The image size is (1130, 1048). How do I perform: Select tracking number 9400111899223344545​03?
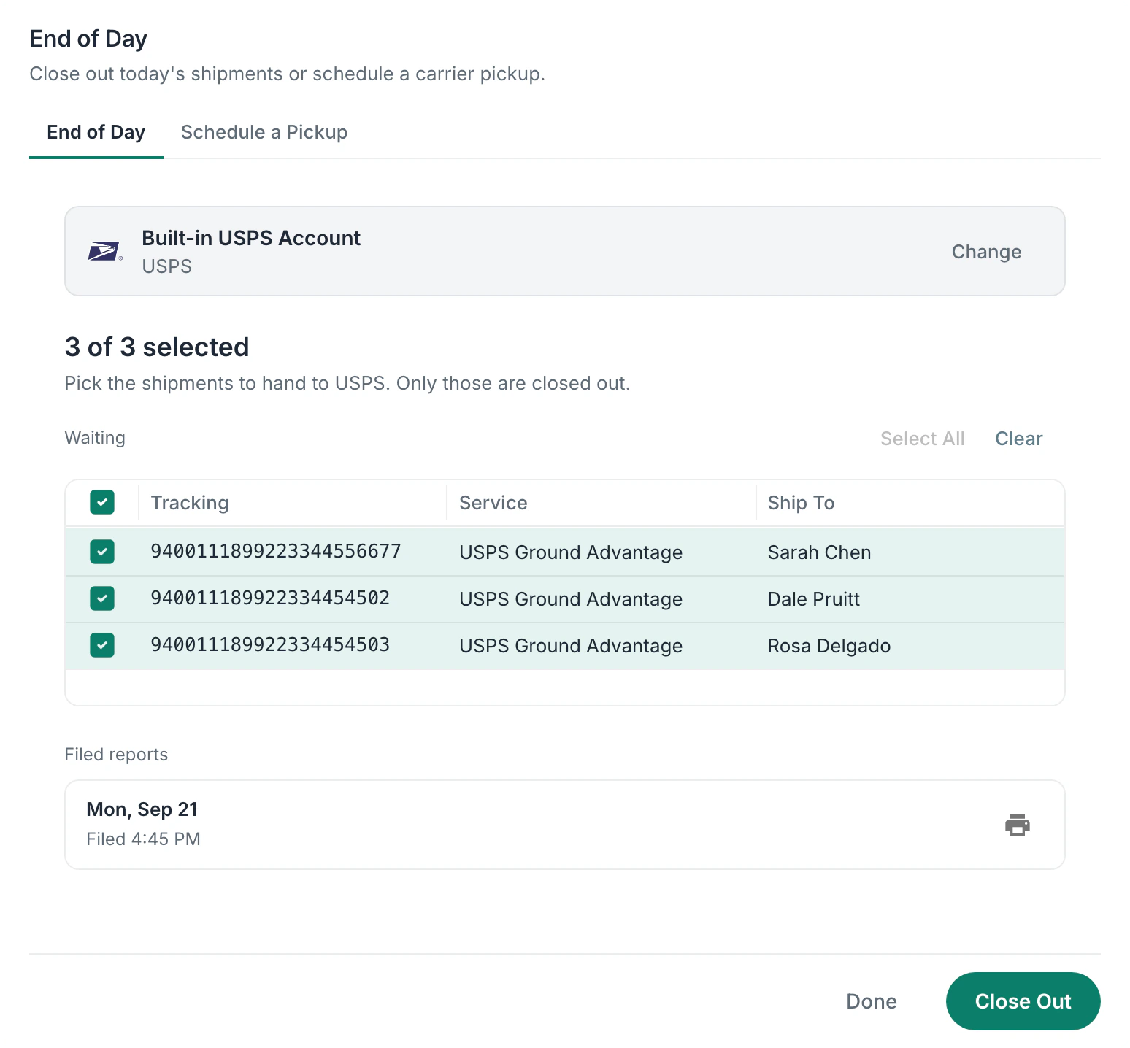pos(270,645)
